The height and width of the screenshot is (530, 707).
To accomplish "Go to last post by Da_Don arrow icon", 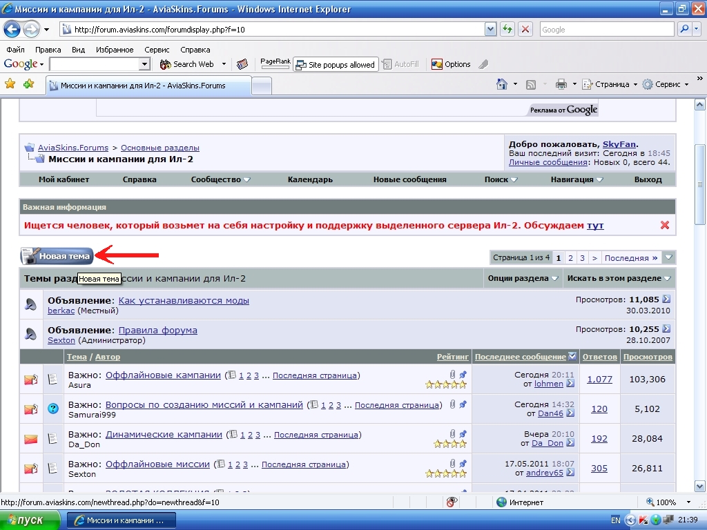I will click(x=570, y=443).
